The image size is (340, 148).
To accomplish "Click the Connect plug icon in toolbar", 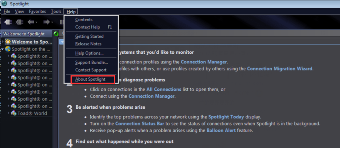I will [8, 22].
